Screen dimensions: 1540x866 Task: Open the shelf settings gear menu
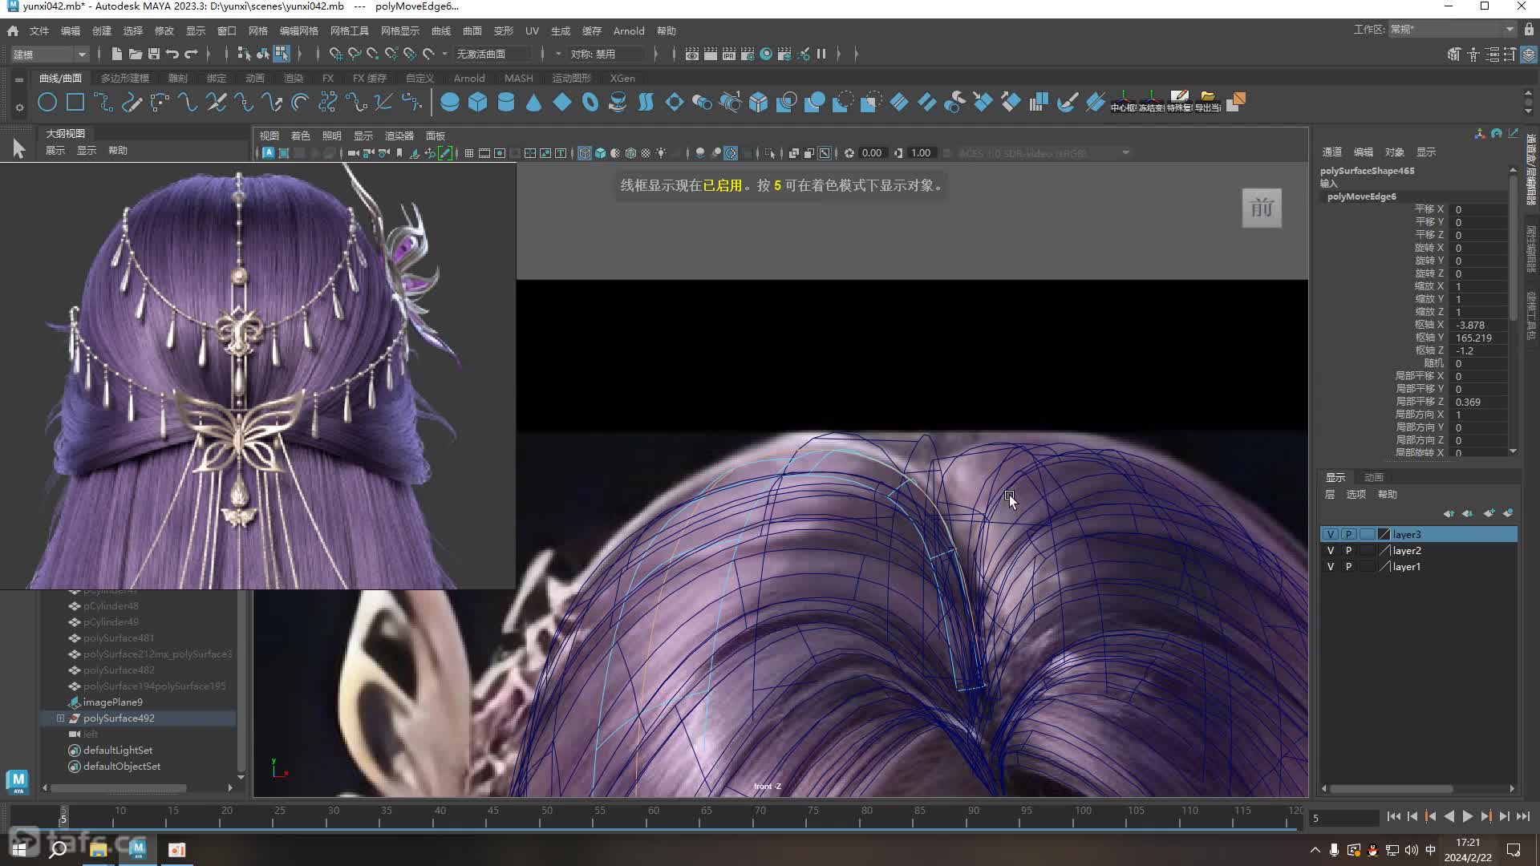[19, 107]
